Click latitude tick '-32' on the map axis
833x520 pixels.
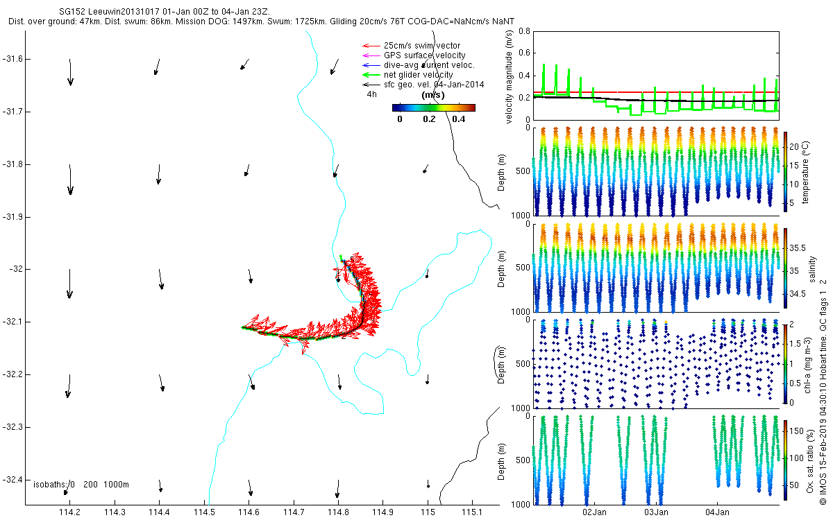coord(15,269)
